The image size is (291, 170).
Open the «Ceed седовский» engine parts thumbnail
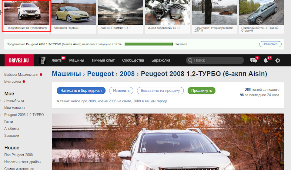pyautogui.click(x=168, y=12)
